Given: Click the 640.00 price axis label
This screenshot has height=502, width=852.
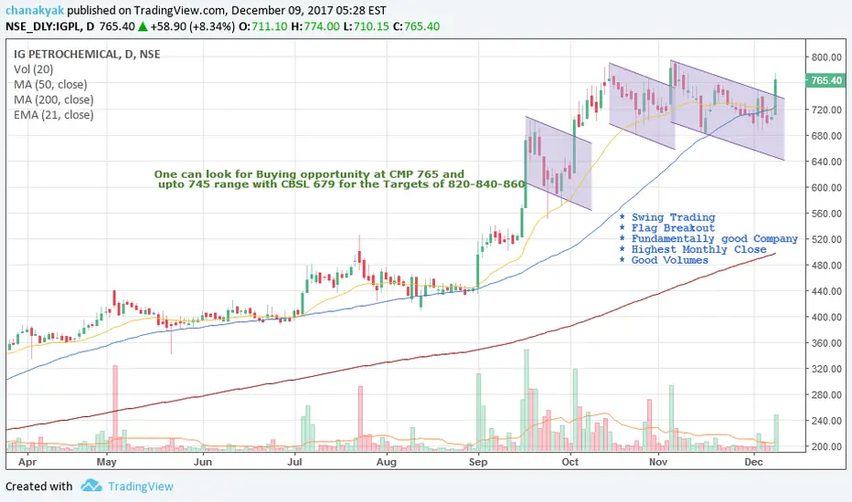Looking at the screenshot, I should (826, 162).
